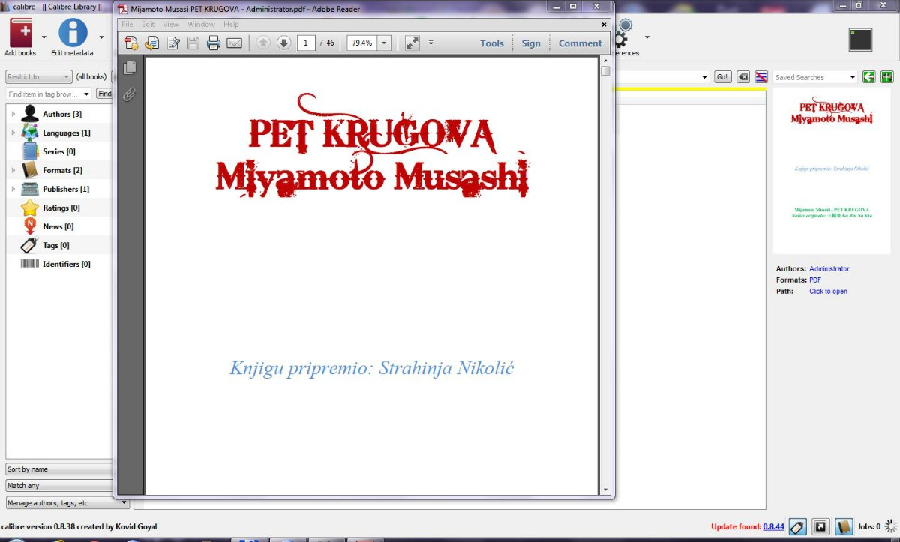Screen dimensions: 900x542
Task: Open the toolbar customize arrow beside read mode
Action: coord(430,43)
